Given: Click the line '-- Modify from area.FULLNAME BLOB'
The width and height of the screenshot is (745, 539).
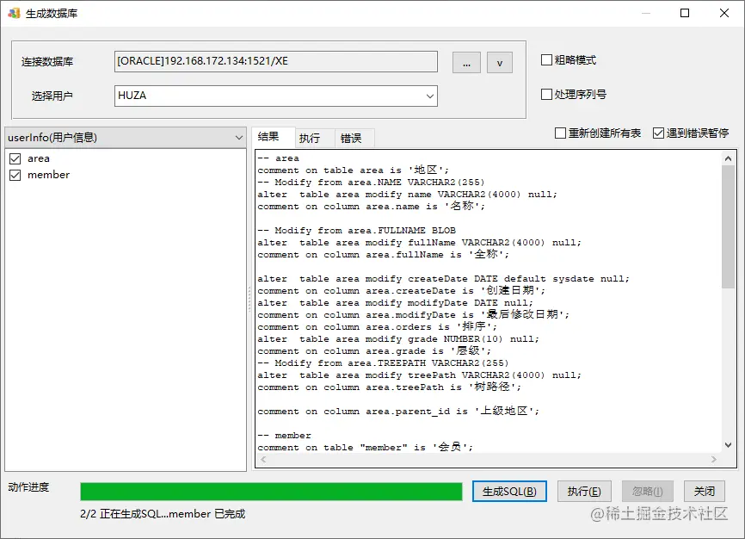Looking at the screenshot, I should tap(356, 231).
